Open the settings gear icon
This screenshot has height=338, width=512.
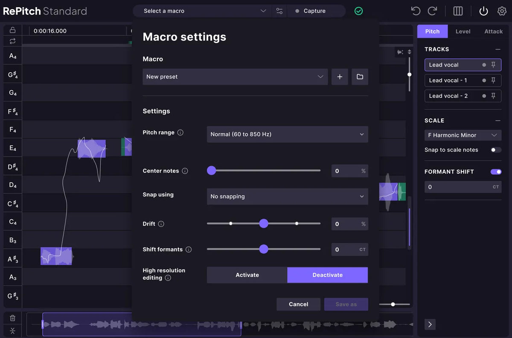point(502,11)
